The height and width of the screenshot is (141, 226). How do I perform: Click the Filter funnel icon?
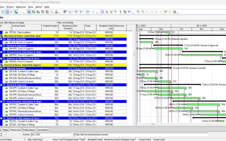(x=81, y=12)
